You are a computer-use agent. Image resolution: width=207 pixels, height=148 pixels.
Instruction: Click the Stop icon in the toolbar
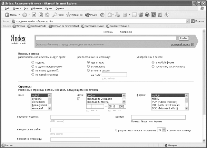tap(34, 15)
